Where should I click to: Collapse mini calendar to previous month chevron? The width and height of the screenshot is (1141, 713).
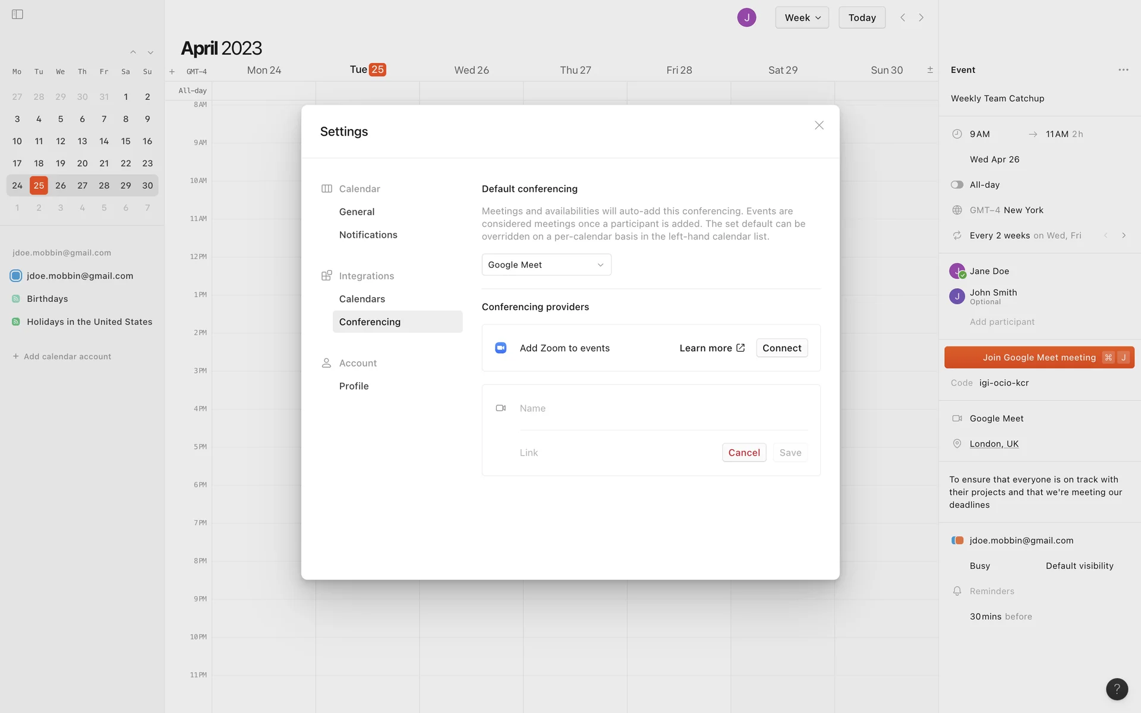133,52
